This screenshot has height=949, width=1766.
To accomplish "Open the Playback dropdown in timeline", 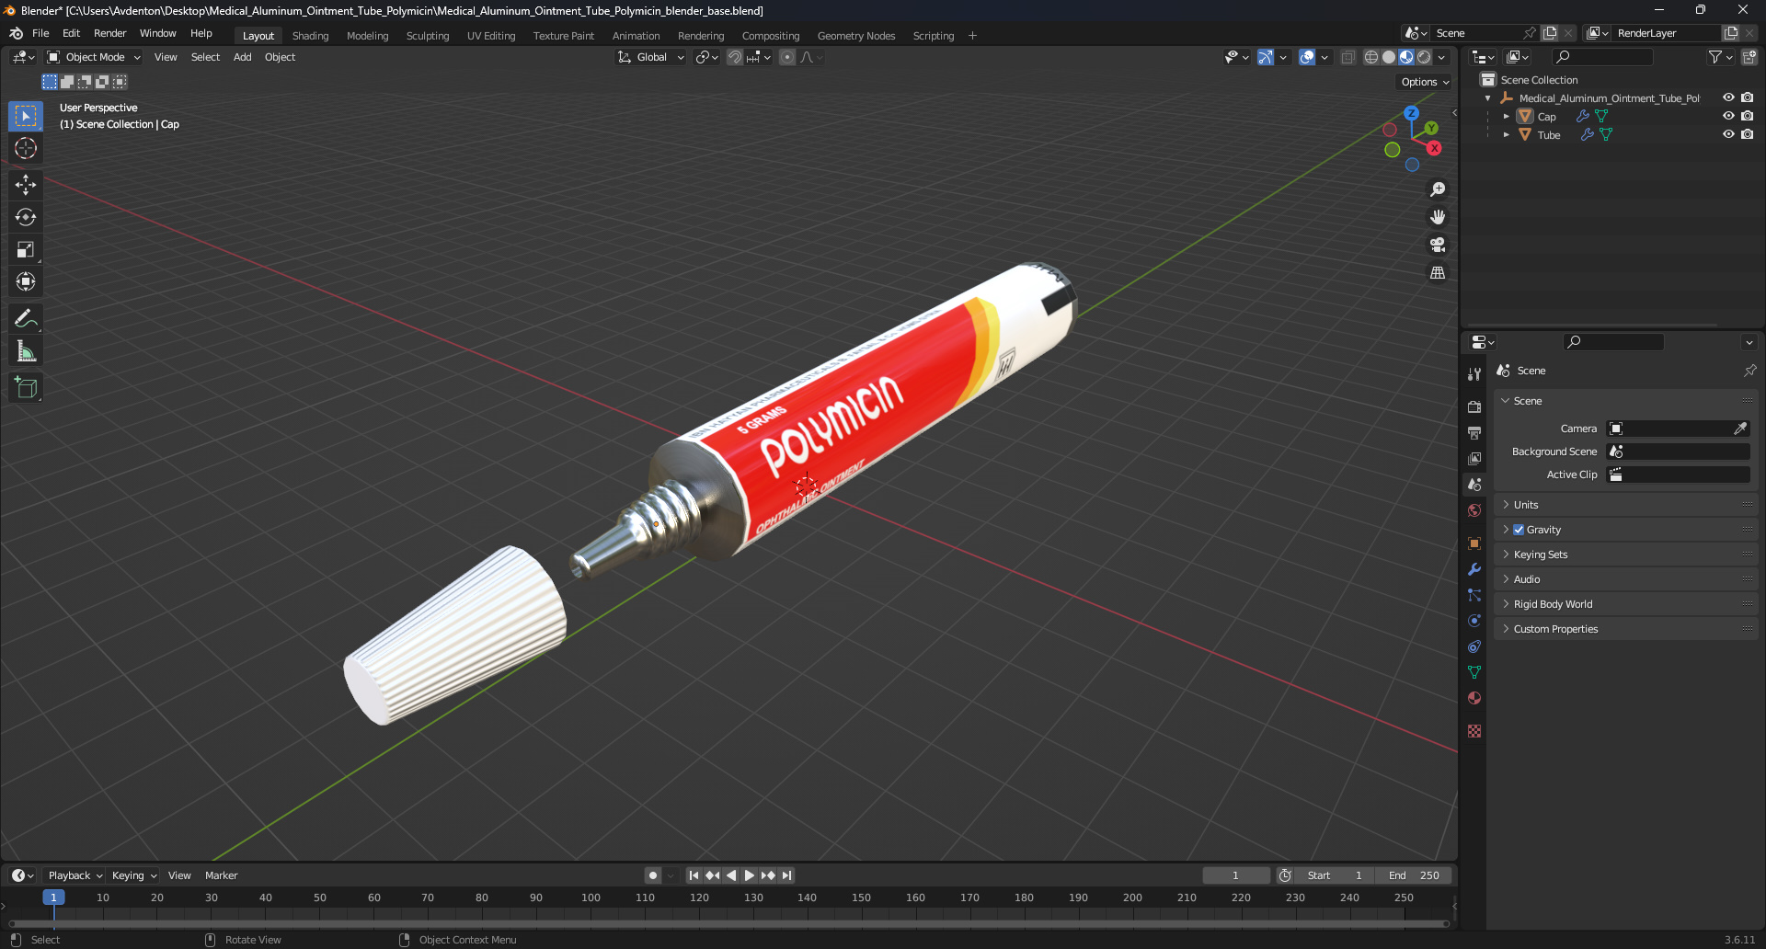I will pos(75,875).
